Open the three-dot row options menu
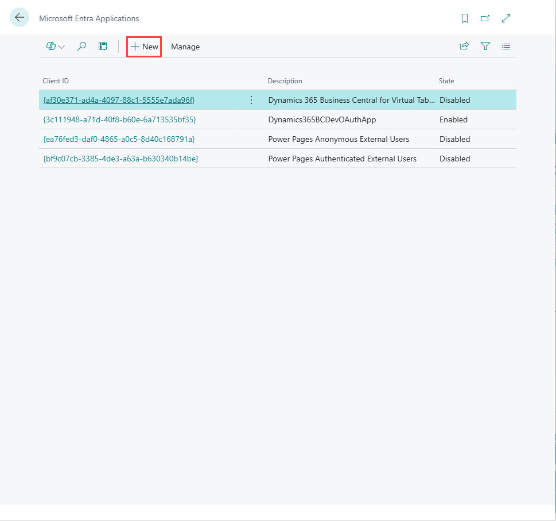 [x=251, y=100]
